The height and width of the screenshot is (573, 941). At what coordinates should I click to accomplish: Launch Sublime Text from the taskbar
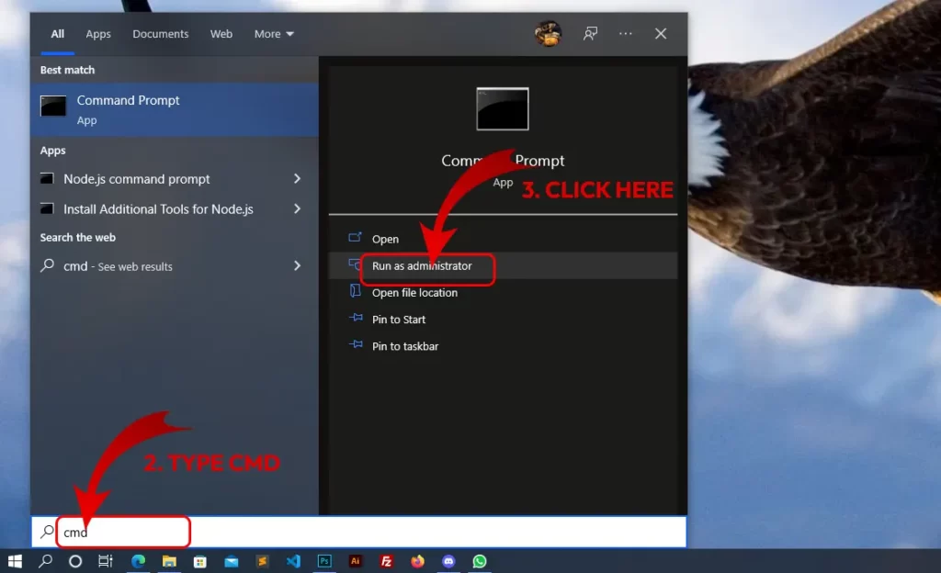(262, 561)
